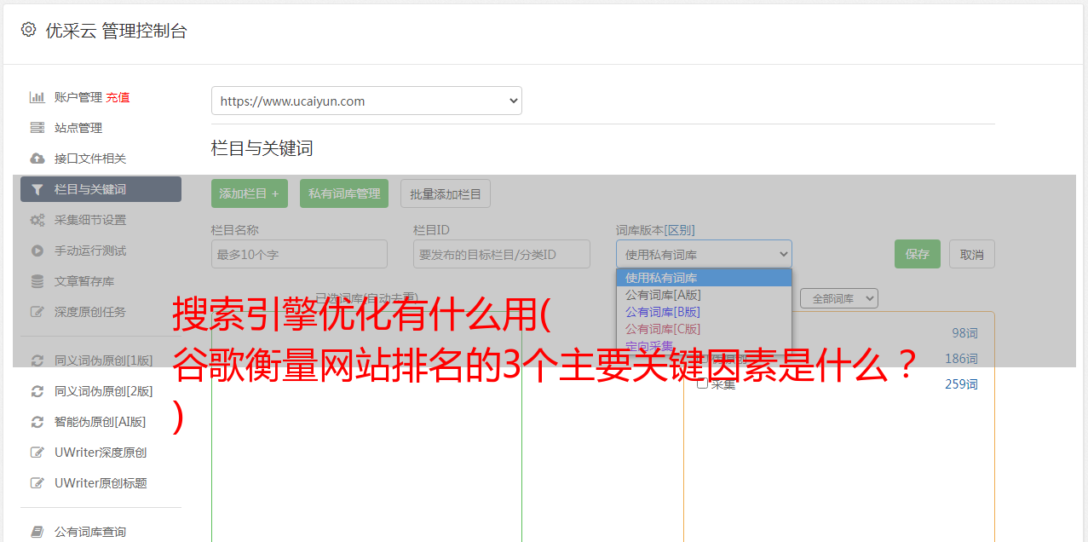The image size is (1088, 542).
Task: Open 公有词库查询 book icon
Action: click(x=37, y=532)
